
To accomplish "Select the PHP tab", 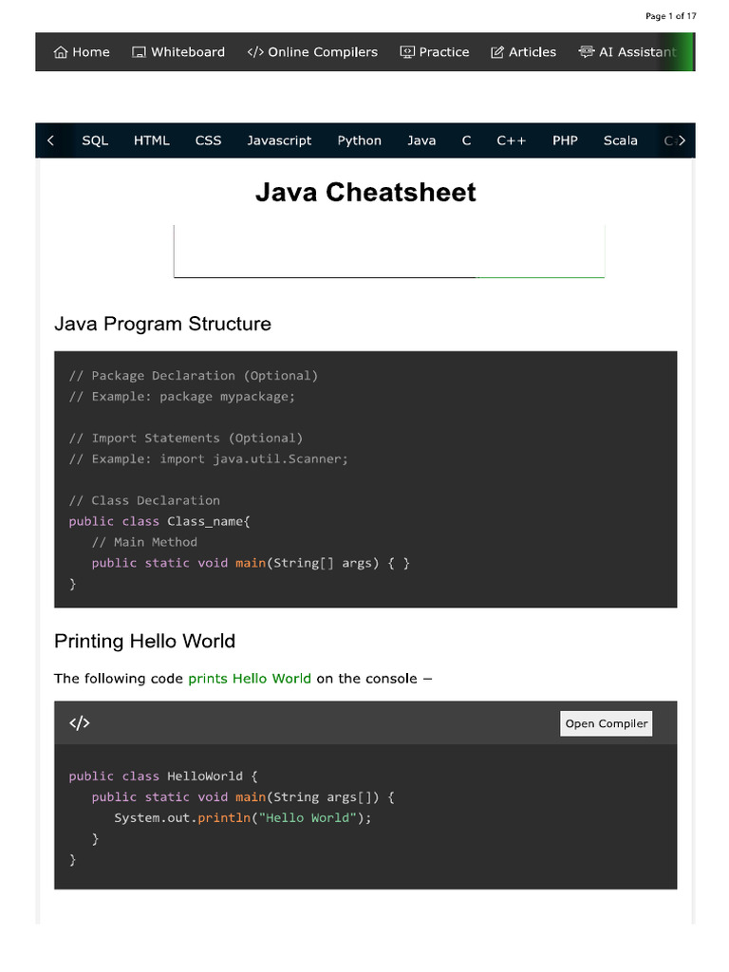I will 565,140.
